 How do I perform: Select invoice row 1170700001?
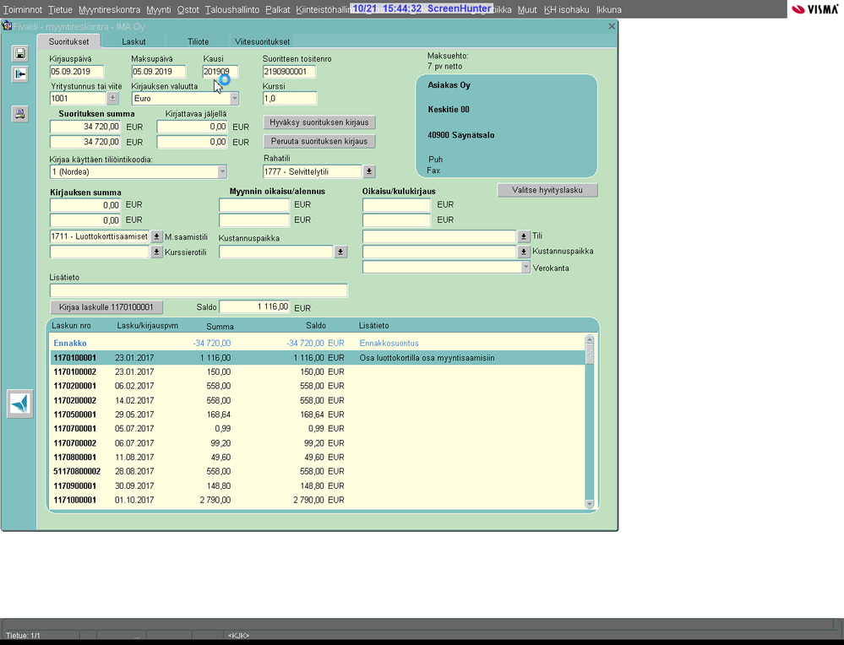[318, 429]
